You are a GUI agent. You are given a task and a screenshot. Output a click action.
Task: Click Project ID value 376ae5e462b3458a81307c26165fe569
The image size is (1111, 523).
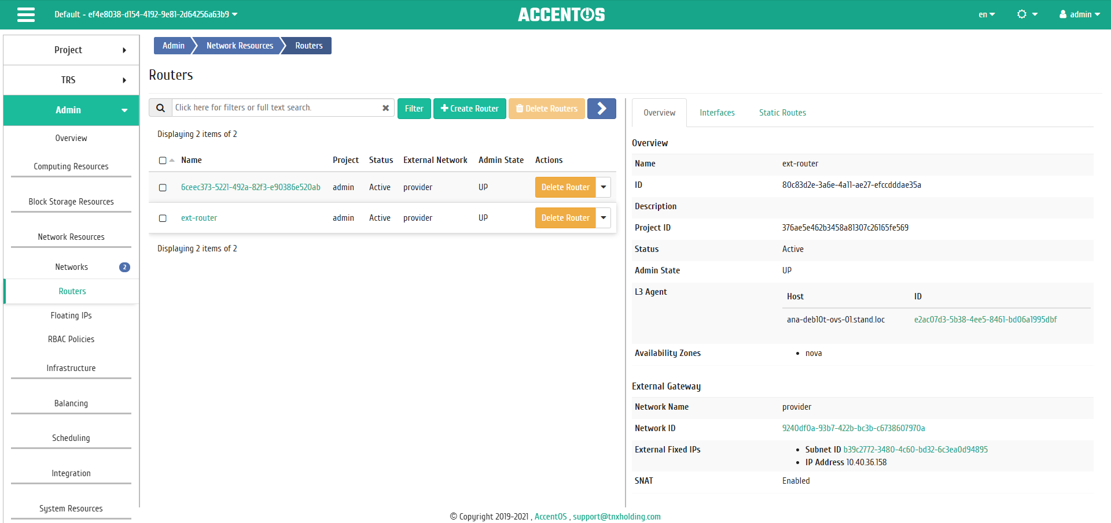pyautogui.click(x=845, y=228)
